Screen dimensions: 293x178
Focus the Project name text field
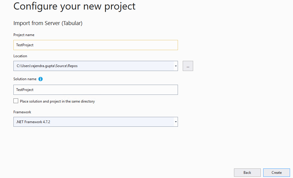pos(95,45)
